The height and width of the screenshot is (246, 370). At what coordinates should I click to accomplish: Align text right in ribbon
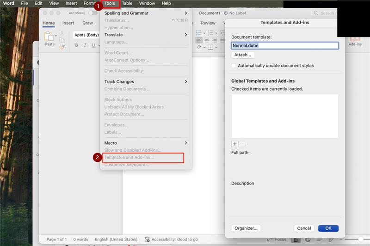215,40
